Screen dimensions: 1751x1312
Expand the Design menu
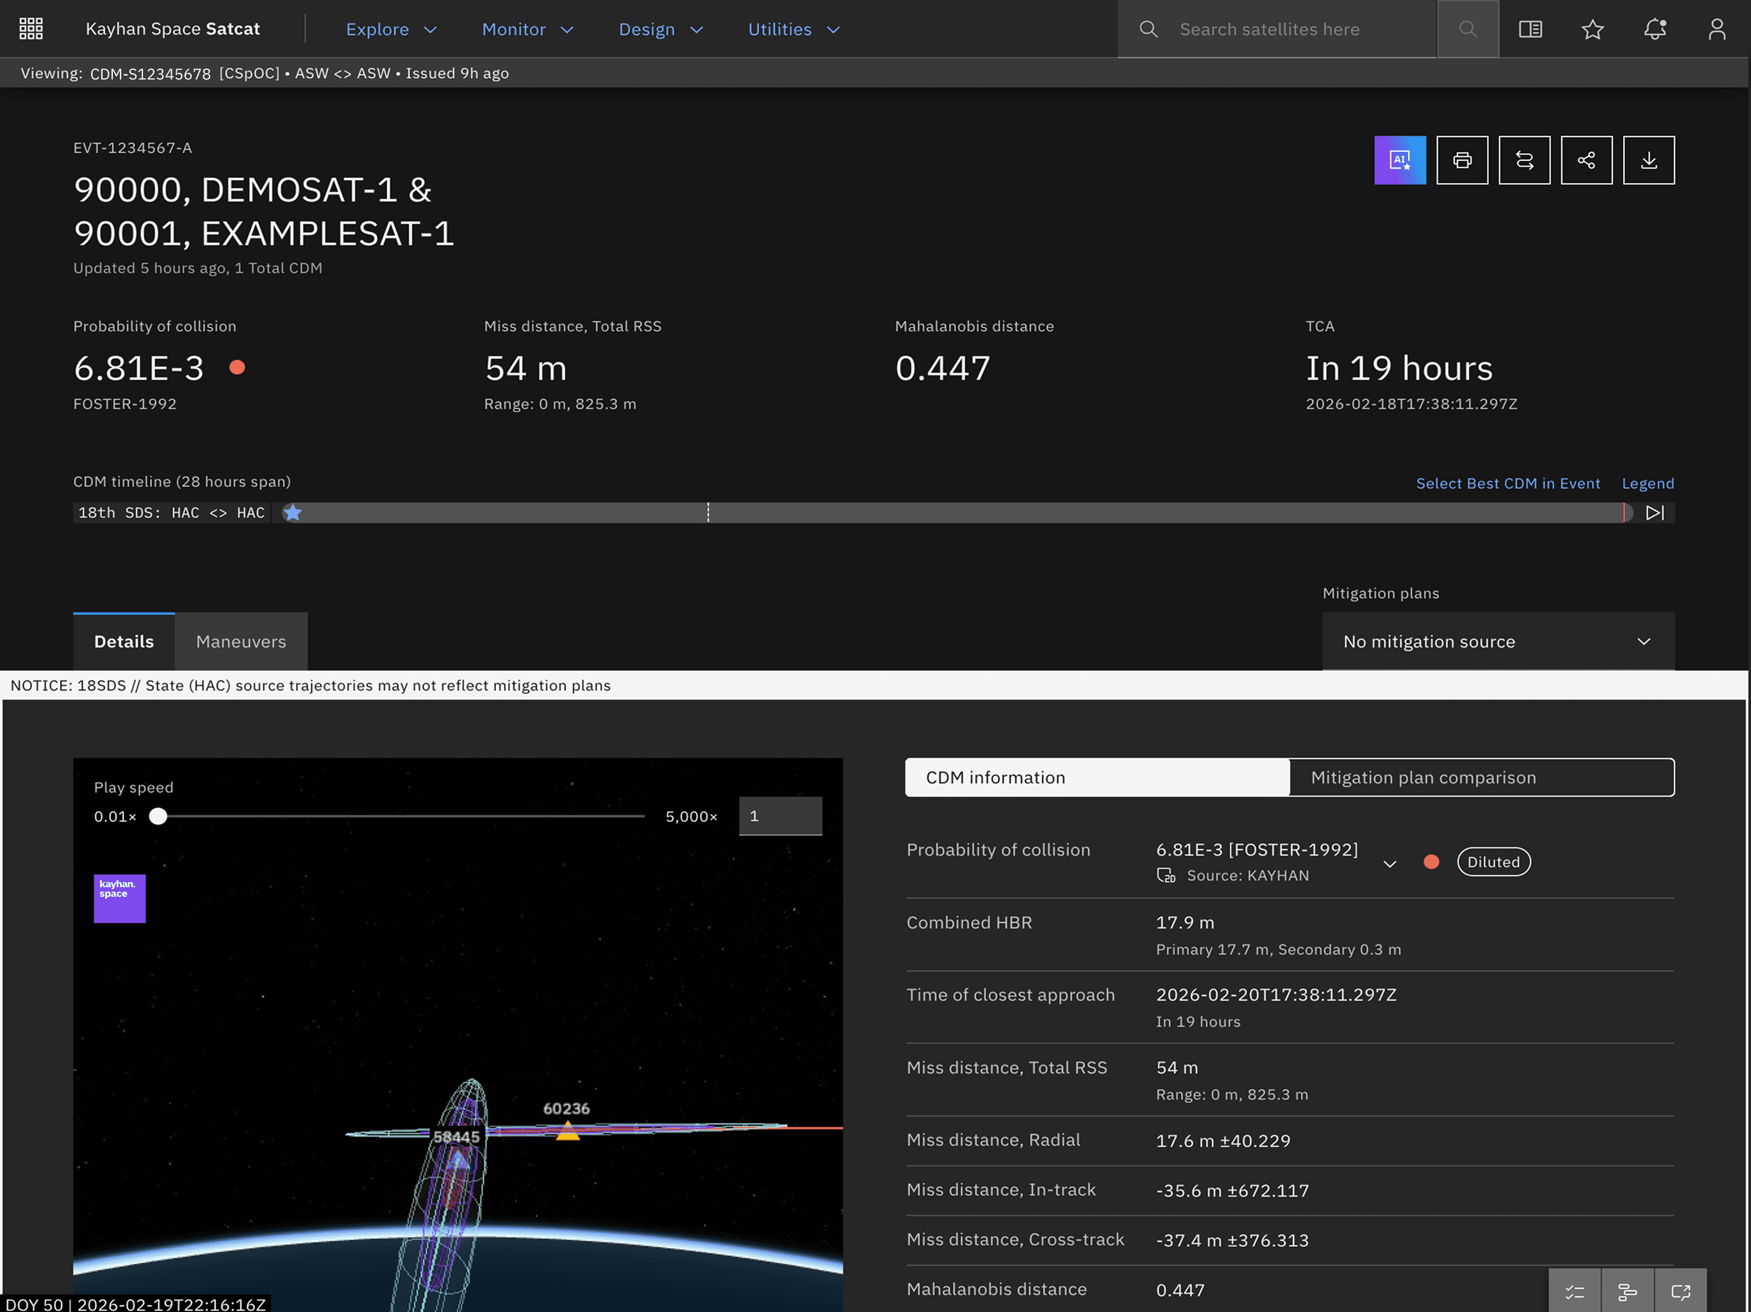(x=660, y=29)
